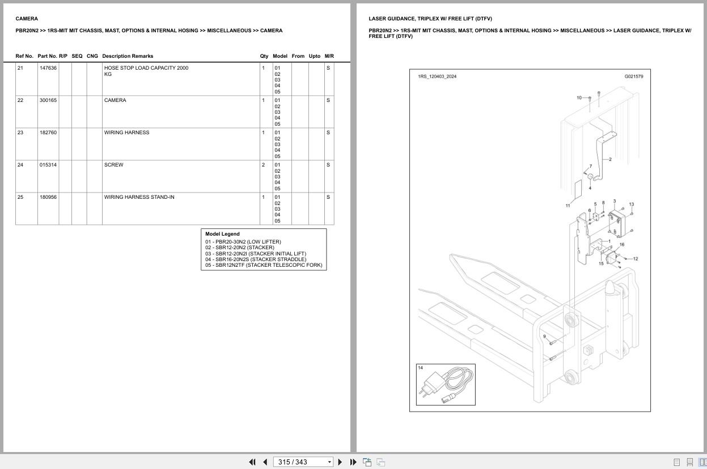Click the Qty value 2 in the SCREW row

pyautogui.click(x=263, y=165)
